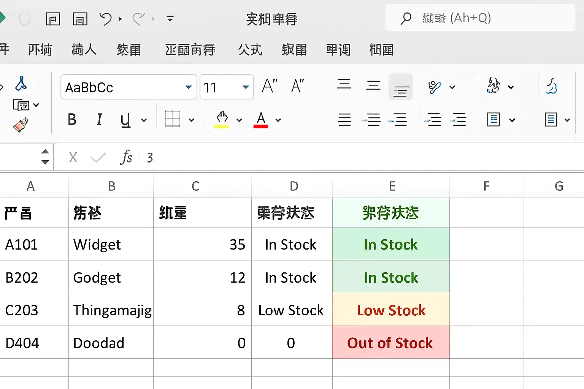Toggle Italic formatting
The image size is (584, 389).
(x=99, y=120)
